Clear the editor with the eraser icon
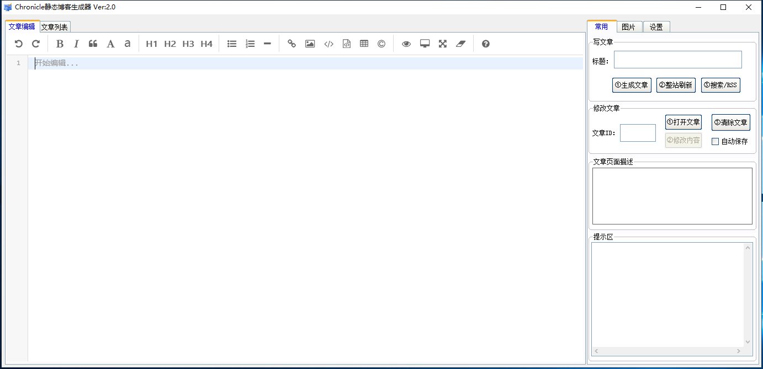Screen dimensions: 763x369 (x=461, y=44)
